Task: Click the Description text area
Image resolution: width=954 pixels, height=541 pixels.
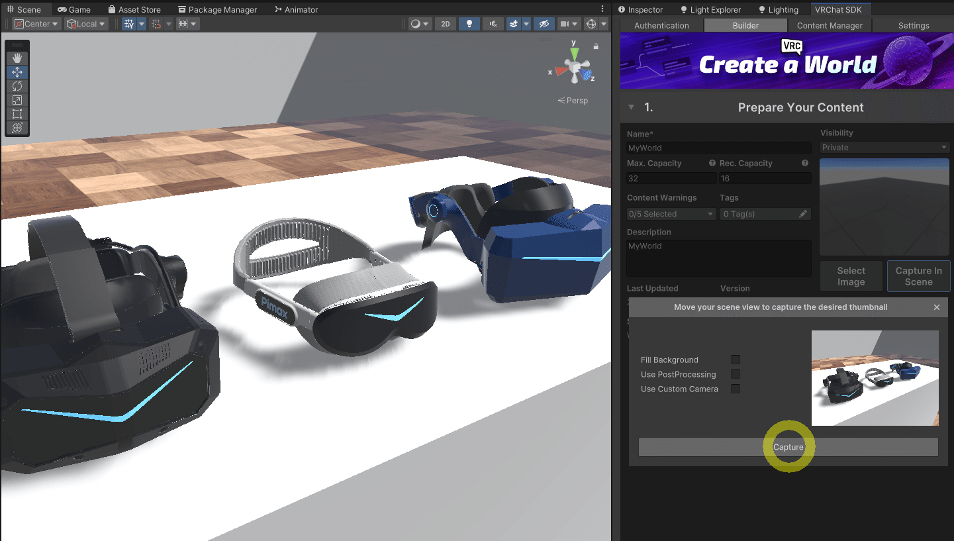Action: 719,258
